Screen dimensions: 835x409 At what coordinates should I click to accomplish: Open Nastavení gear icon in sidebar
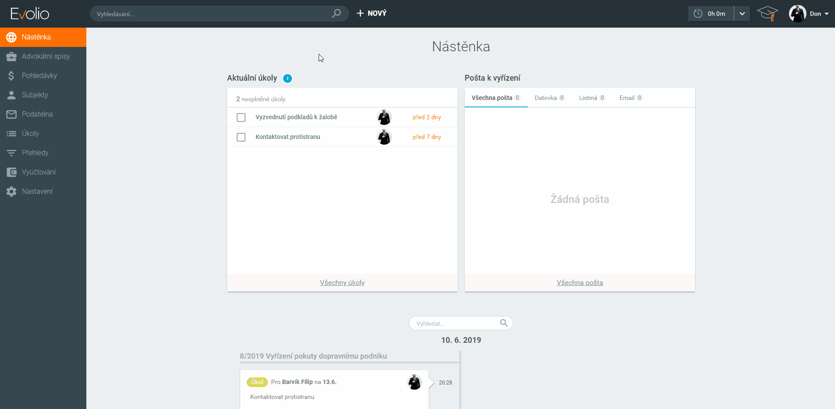[11, 192]
